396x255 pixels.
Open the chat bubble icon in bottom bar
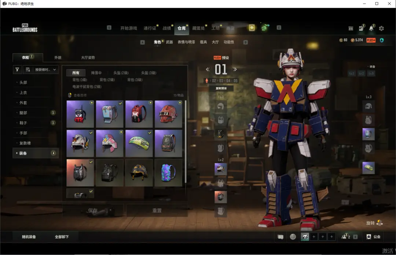pos(280,237)
